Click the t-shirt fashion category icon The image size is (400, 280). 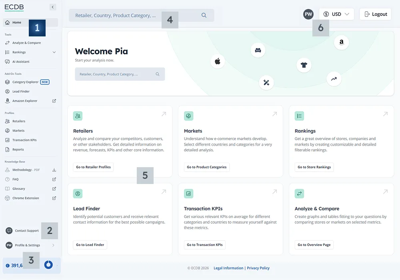[x=304, y=65]
